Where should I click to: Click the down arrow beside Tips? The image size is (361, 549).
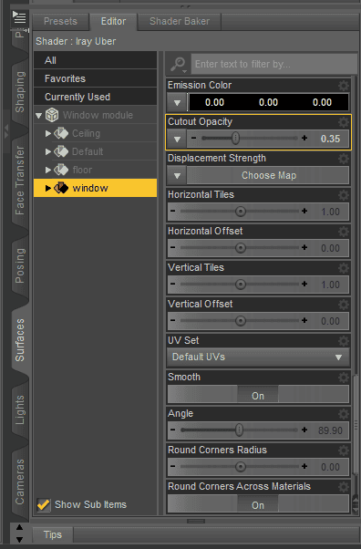point(20,540)
